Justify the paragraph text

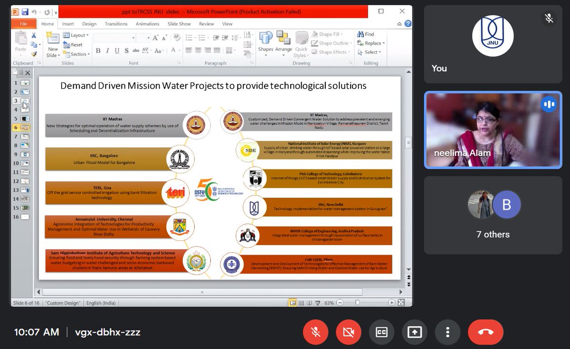217,51
